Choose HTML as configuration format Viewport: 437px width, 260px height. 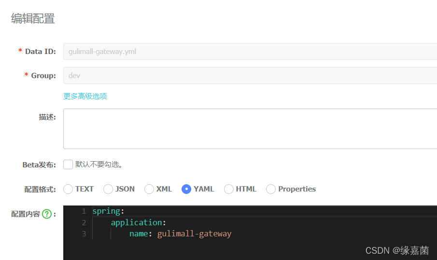[x=229, y=189]
